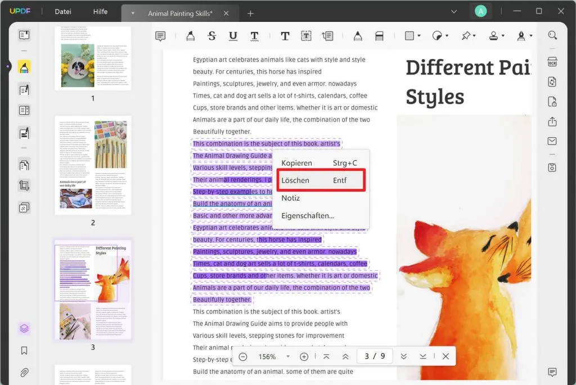Select the Pencil drawing tool
This screenshot has width=576, height=385.
[x=358, y=35]
